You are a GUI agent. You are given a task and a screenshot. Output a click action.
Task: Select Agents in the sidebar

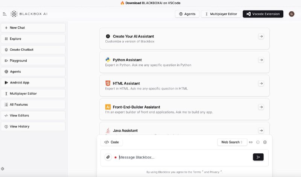(33, 71)
